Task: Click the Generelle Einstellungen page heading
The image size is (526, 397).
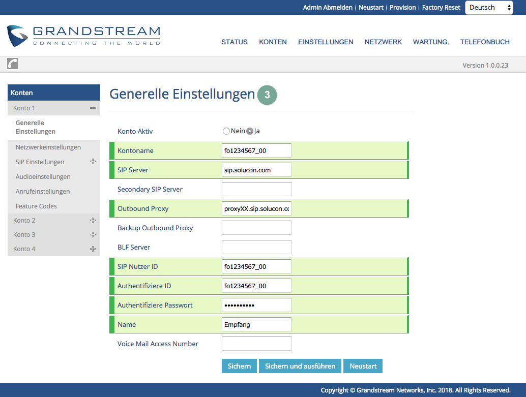Action: click(182, 94)
